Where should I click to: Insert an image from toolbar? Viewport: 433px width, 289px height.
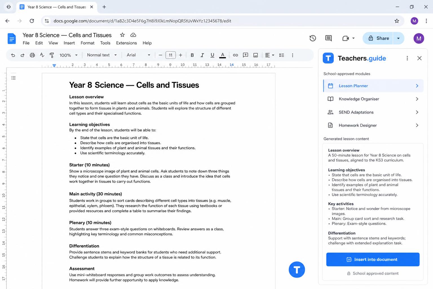pos(256,55)
